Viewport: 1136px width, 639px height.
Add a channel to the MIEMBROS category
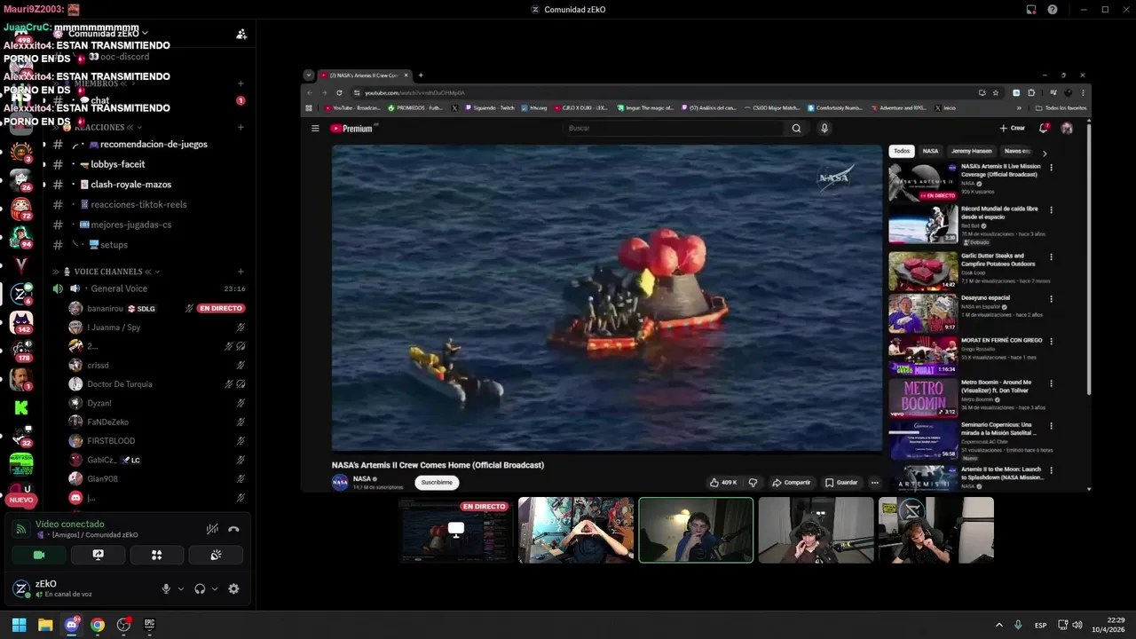point(241,83)
